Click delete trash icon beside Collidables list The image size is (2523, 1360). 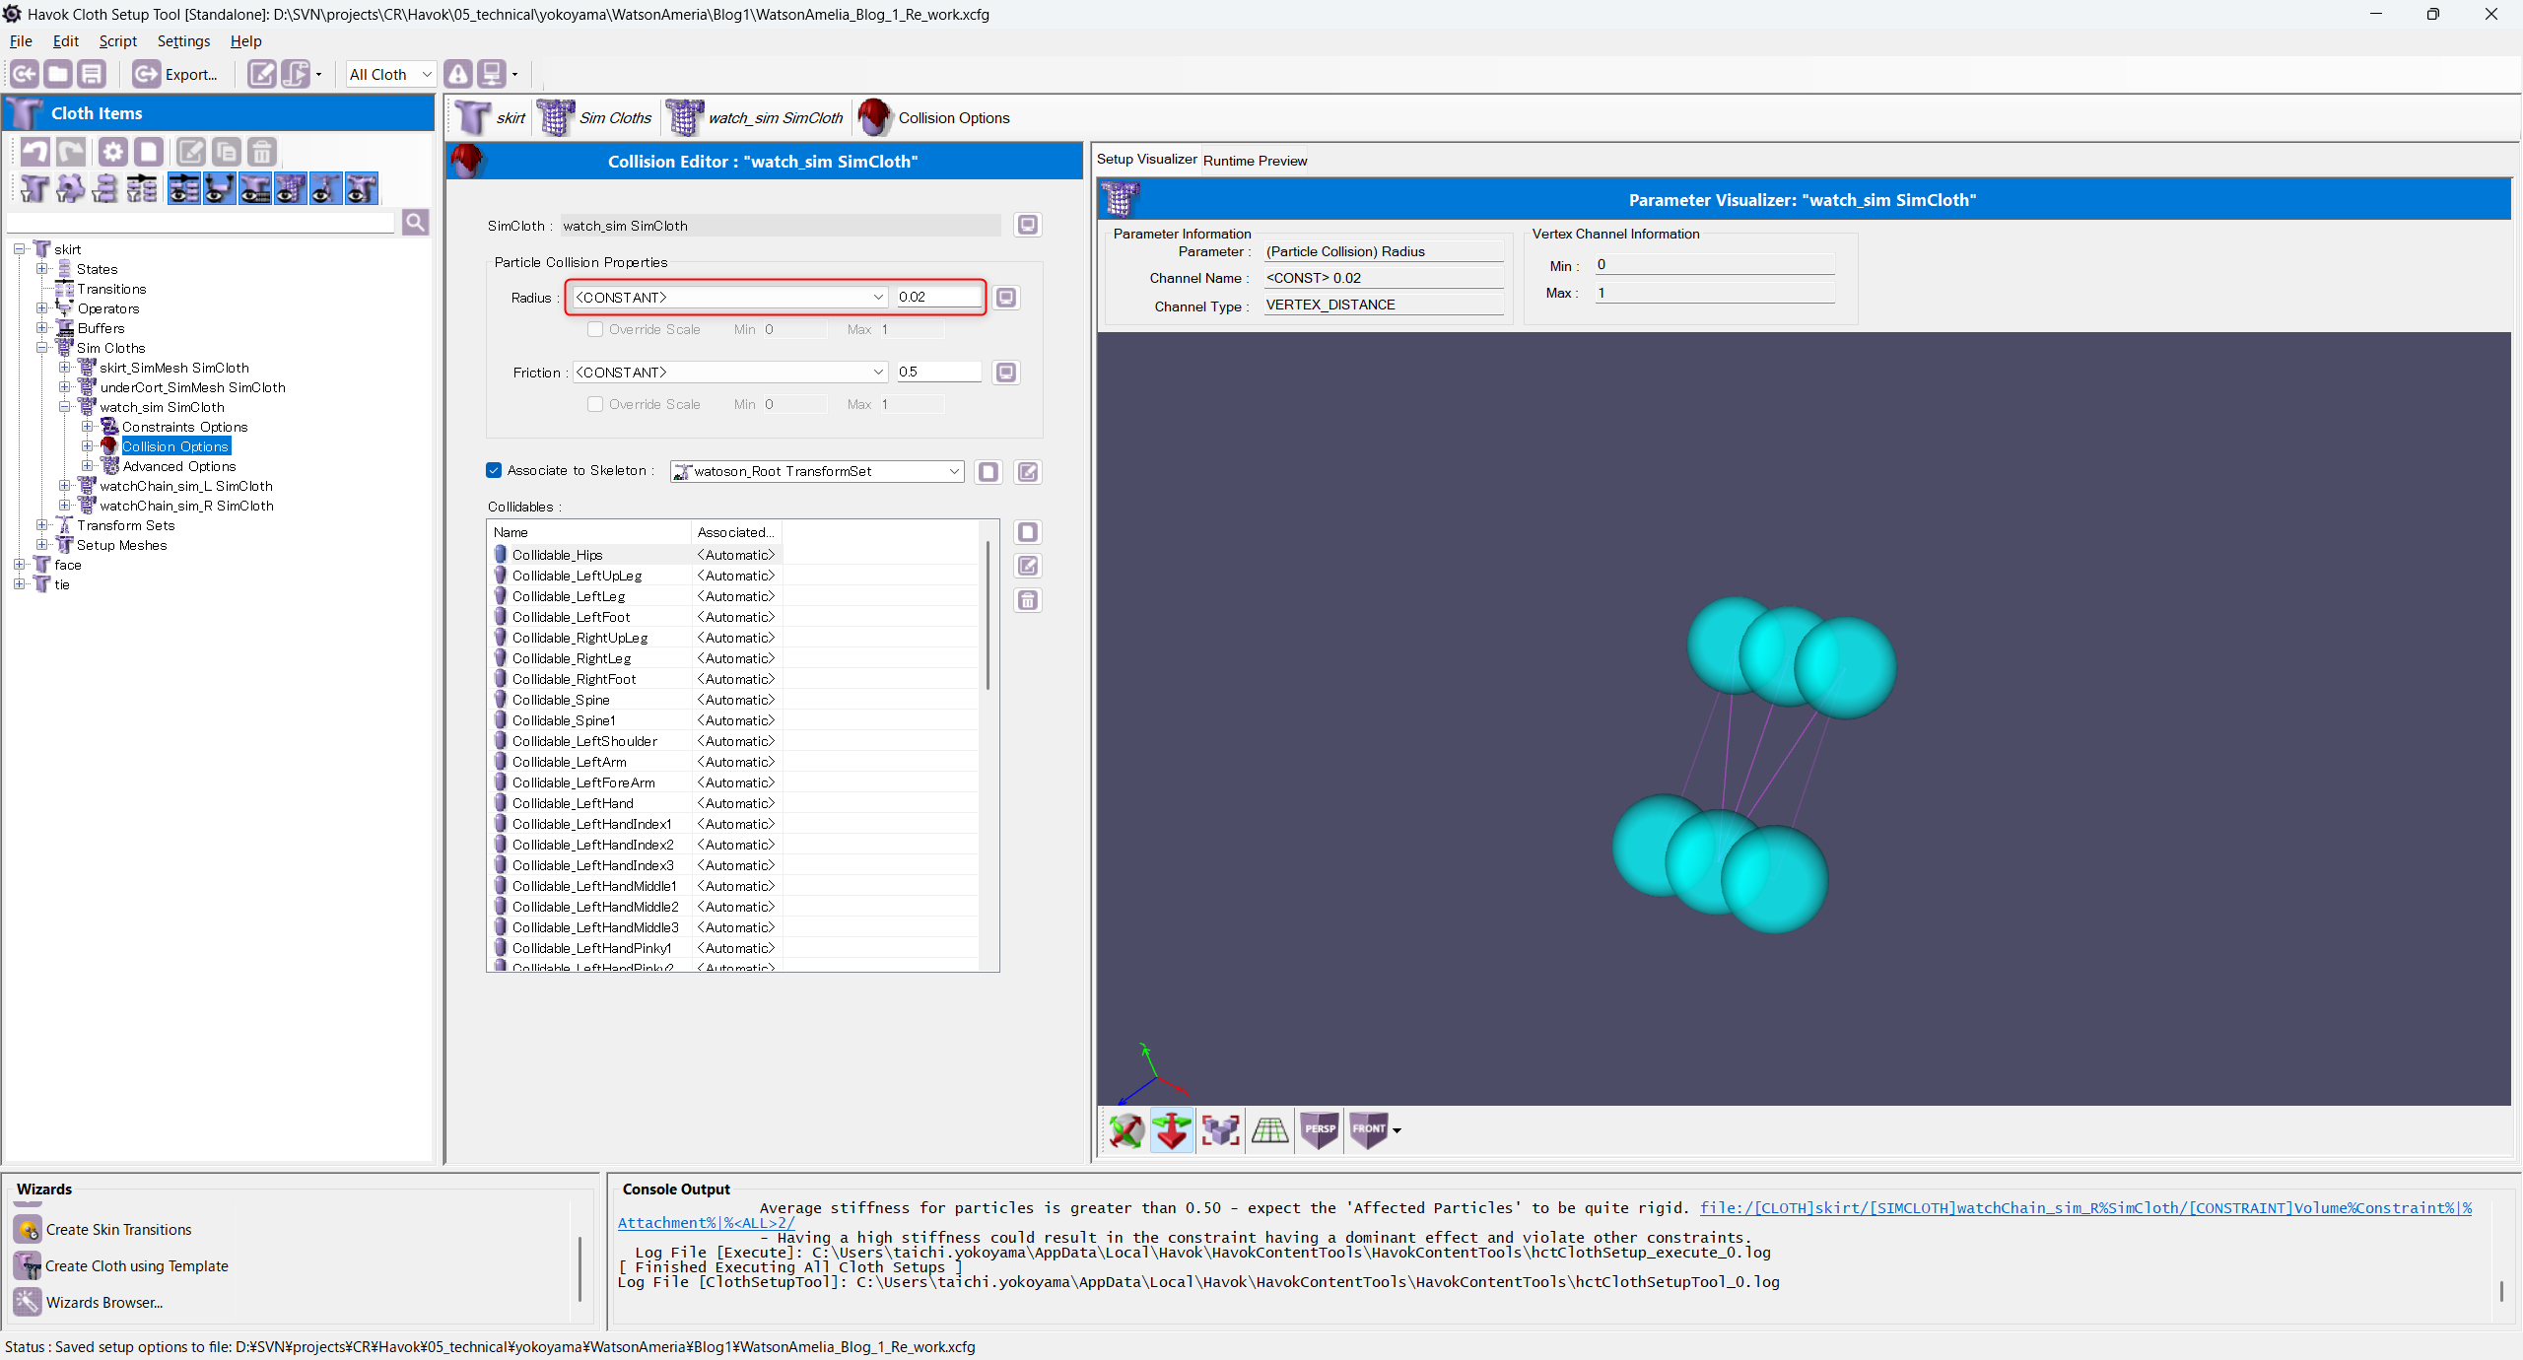click(1028, 600)
